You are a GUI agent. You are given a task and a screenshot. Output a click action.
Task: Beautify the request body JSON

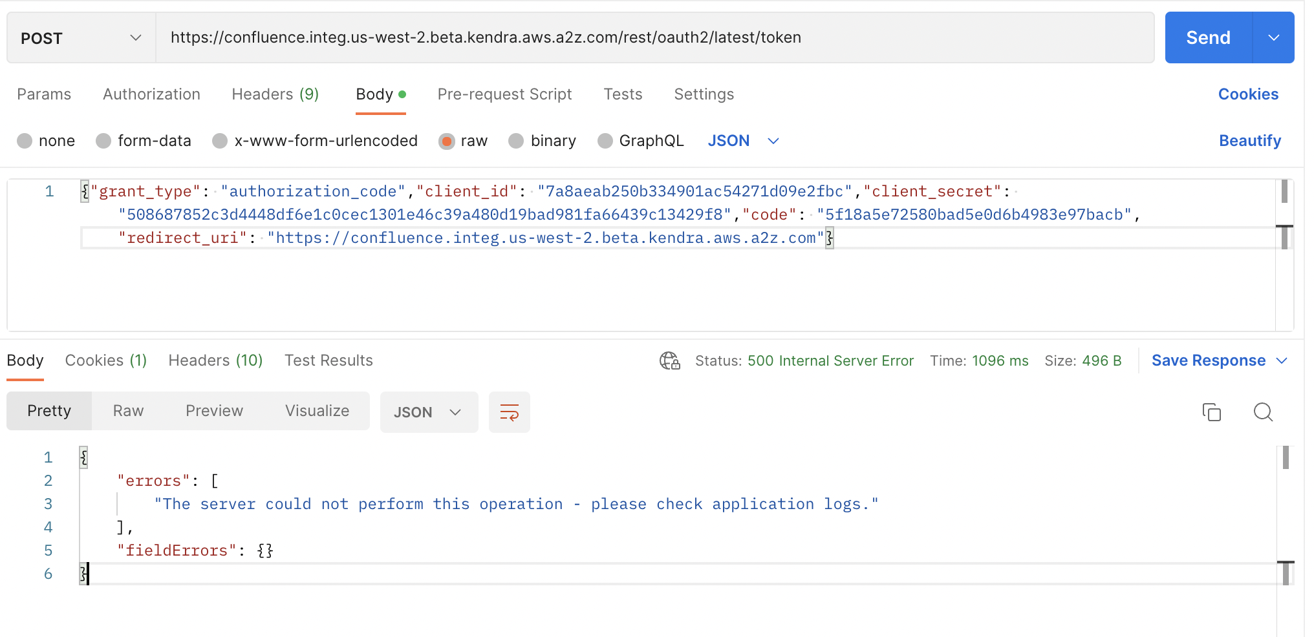tap(1248, 140)
